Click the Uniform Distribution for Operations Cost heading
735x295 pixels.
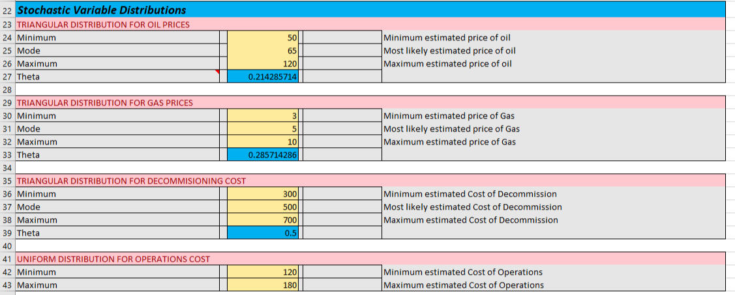(113, 259)
